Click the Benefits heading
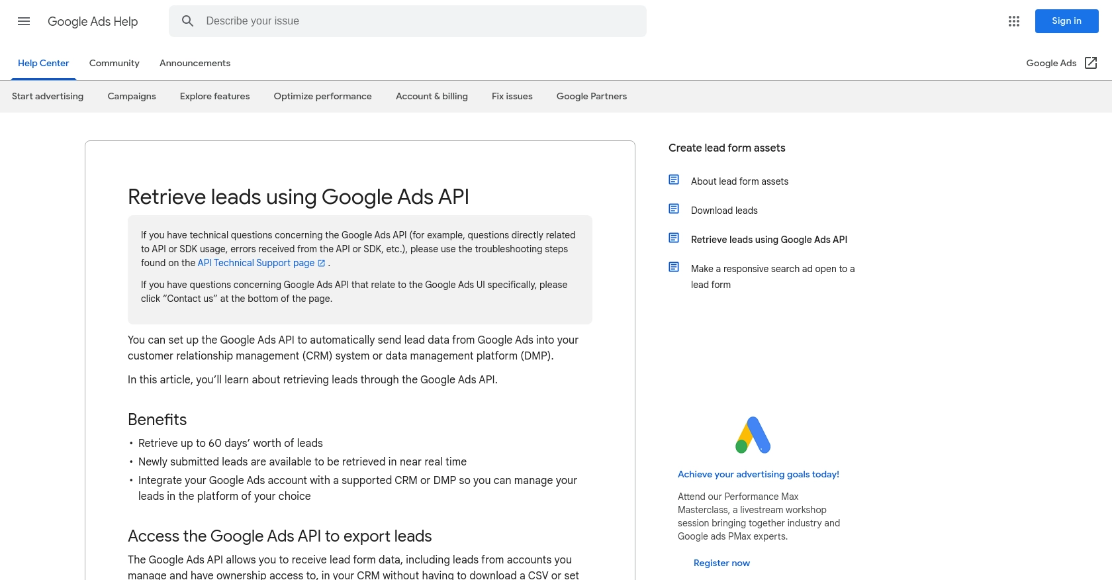Screen dimensions: 1112x580 (x=158, y=419)
